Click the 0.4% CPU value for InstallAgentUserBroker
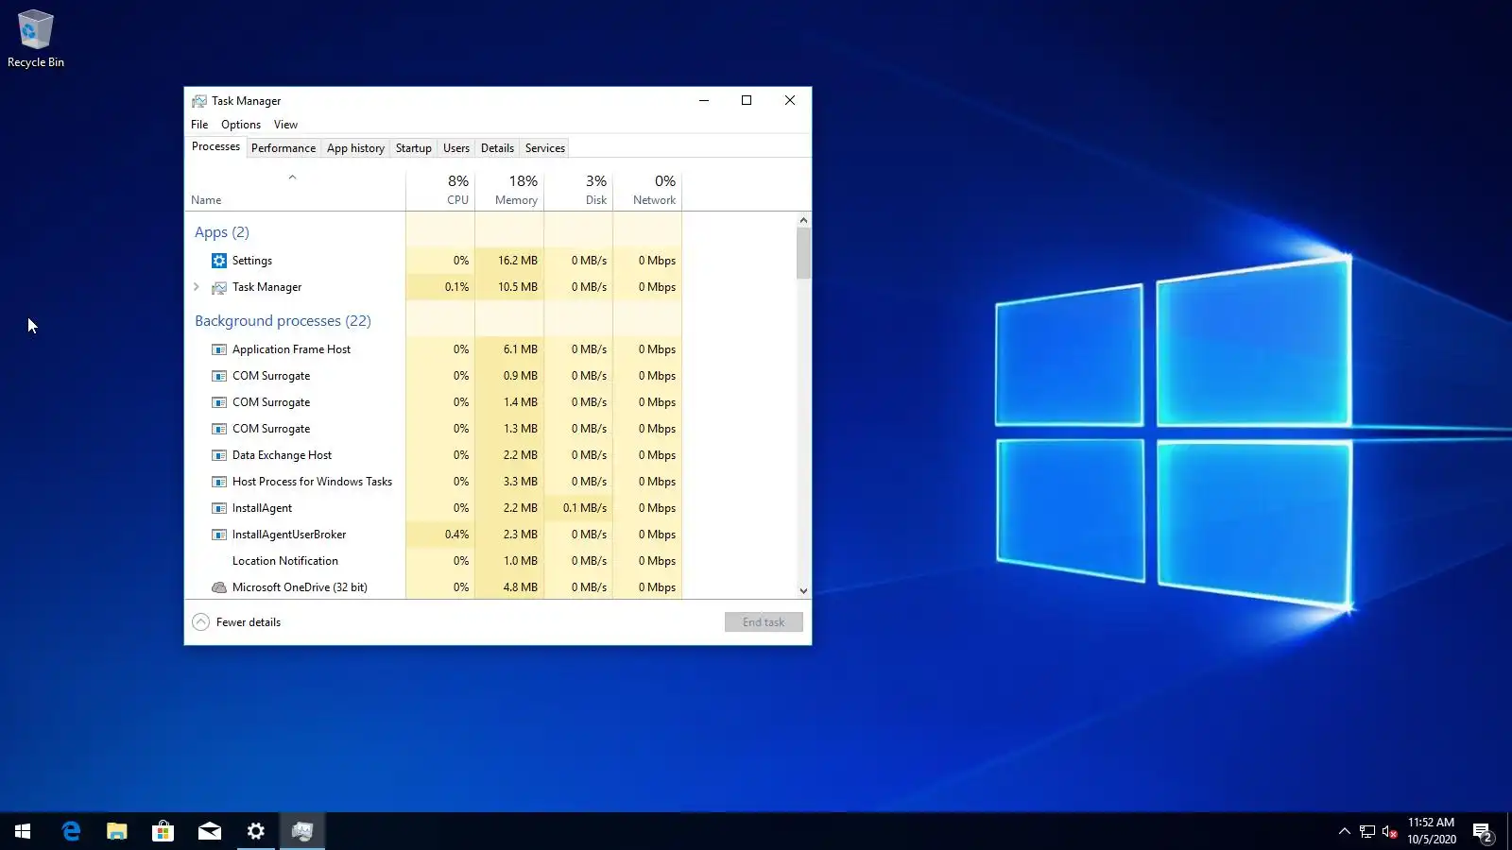The image size is (1512, 850). 456,535
